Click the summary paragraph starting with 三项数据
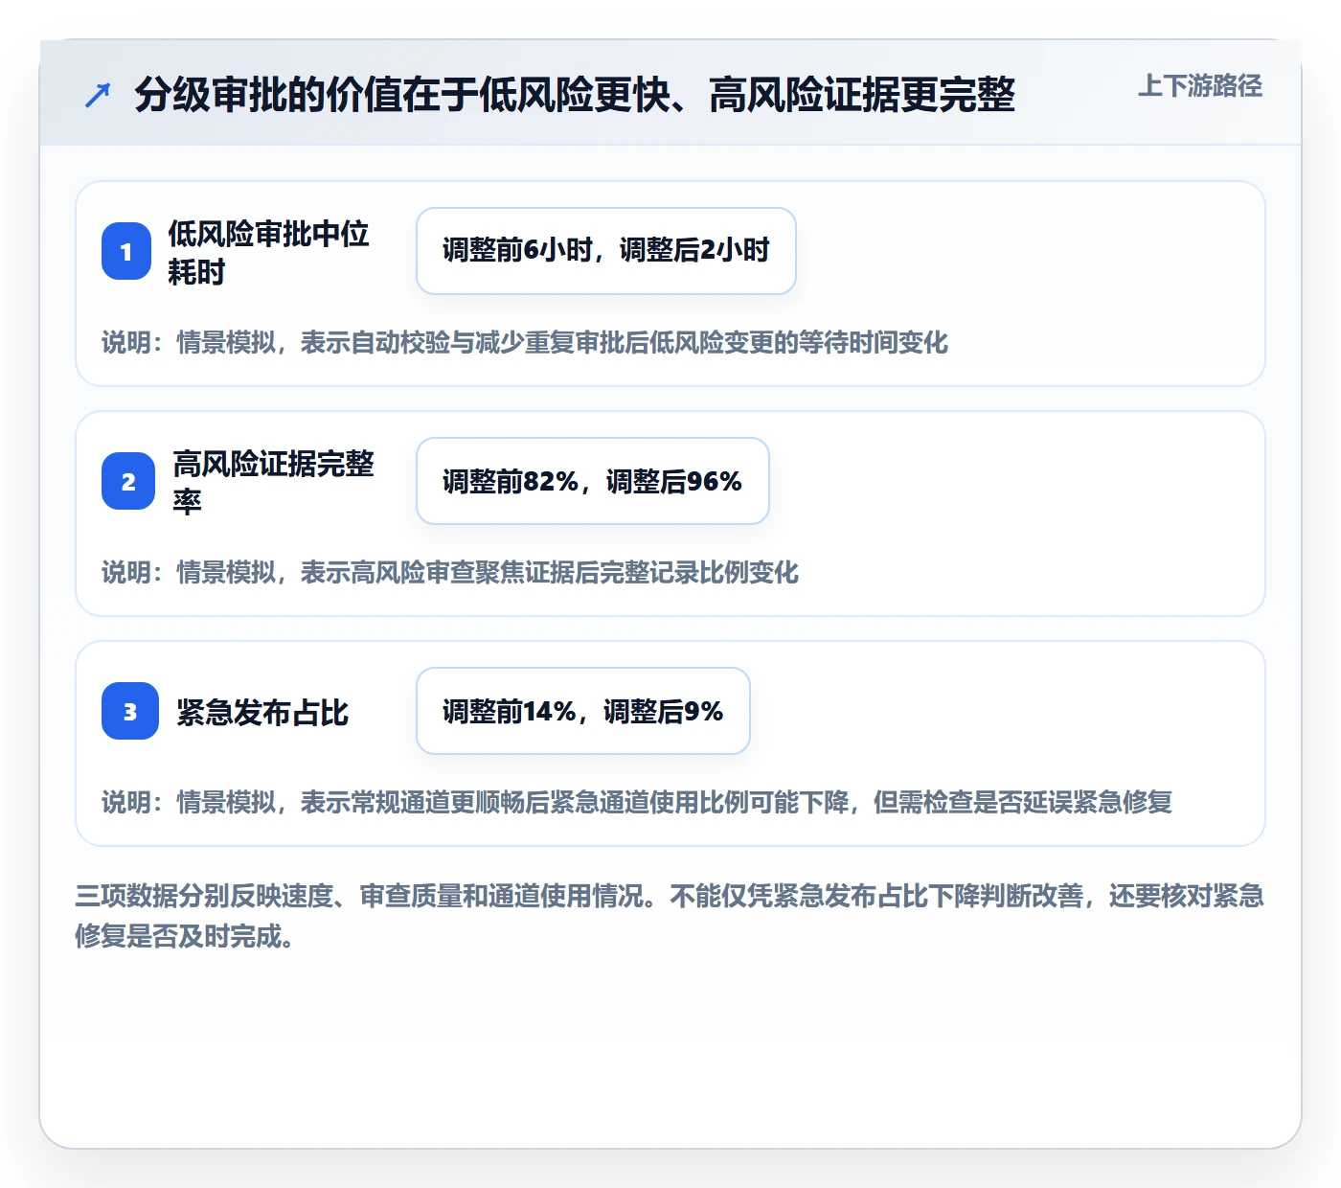The image size is (1341, 1188). point(670,916)
